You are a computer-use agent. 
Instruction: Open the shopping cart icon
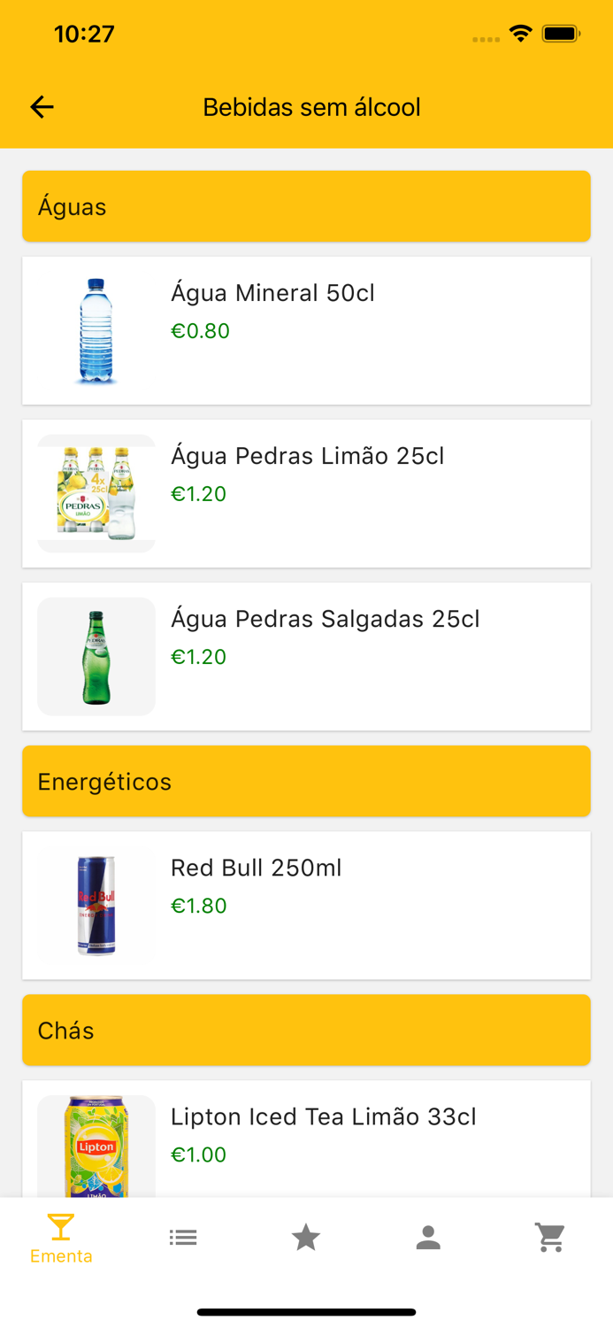(551, 1236)
